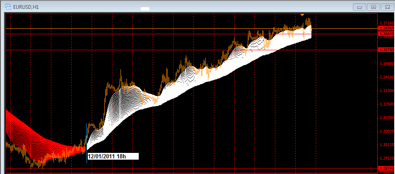Image resolution: width=395 pixels, height=174 pixels.
Task: Click the 1.30120 value on price axis
Action: click(x=386, y=145)
